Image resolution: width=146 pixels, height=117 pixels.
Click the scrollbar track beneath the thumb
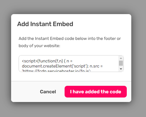(121, 67)
